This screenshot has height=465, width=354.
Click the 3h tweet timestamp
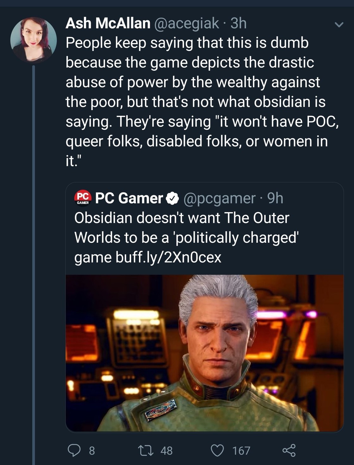pos(238,23)
